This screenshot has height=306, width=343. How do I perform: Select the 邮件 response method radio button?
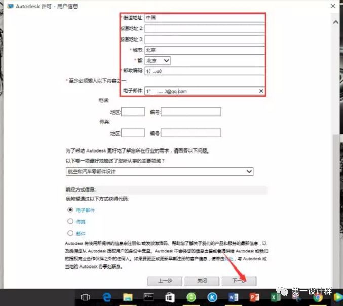70,233
